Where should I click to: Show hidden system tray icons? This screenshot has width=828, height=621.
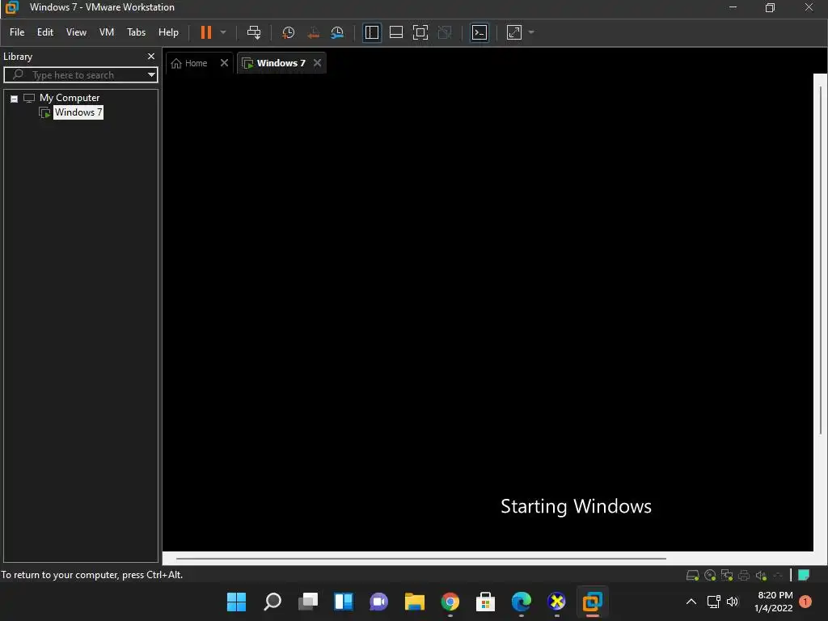click(x=691, y=602)
